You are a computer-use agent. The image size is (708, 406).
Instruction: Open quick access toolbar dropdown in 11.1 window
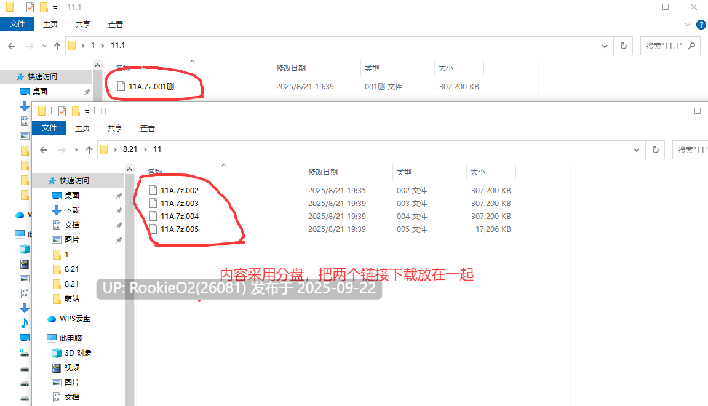(55, 7)
